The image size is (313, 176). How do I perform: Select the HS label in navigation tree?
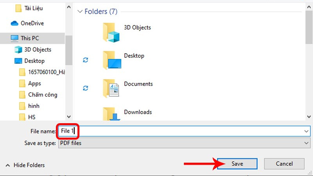[x=32, y=117]
